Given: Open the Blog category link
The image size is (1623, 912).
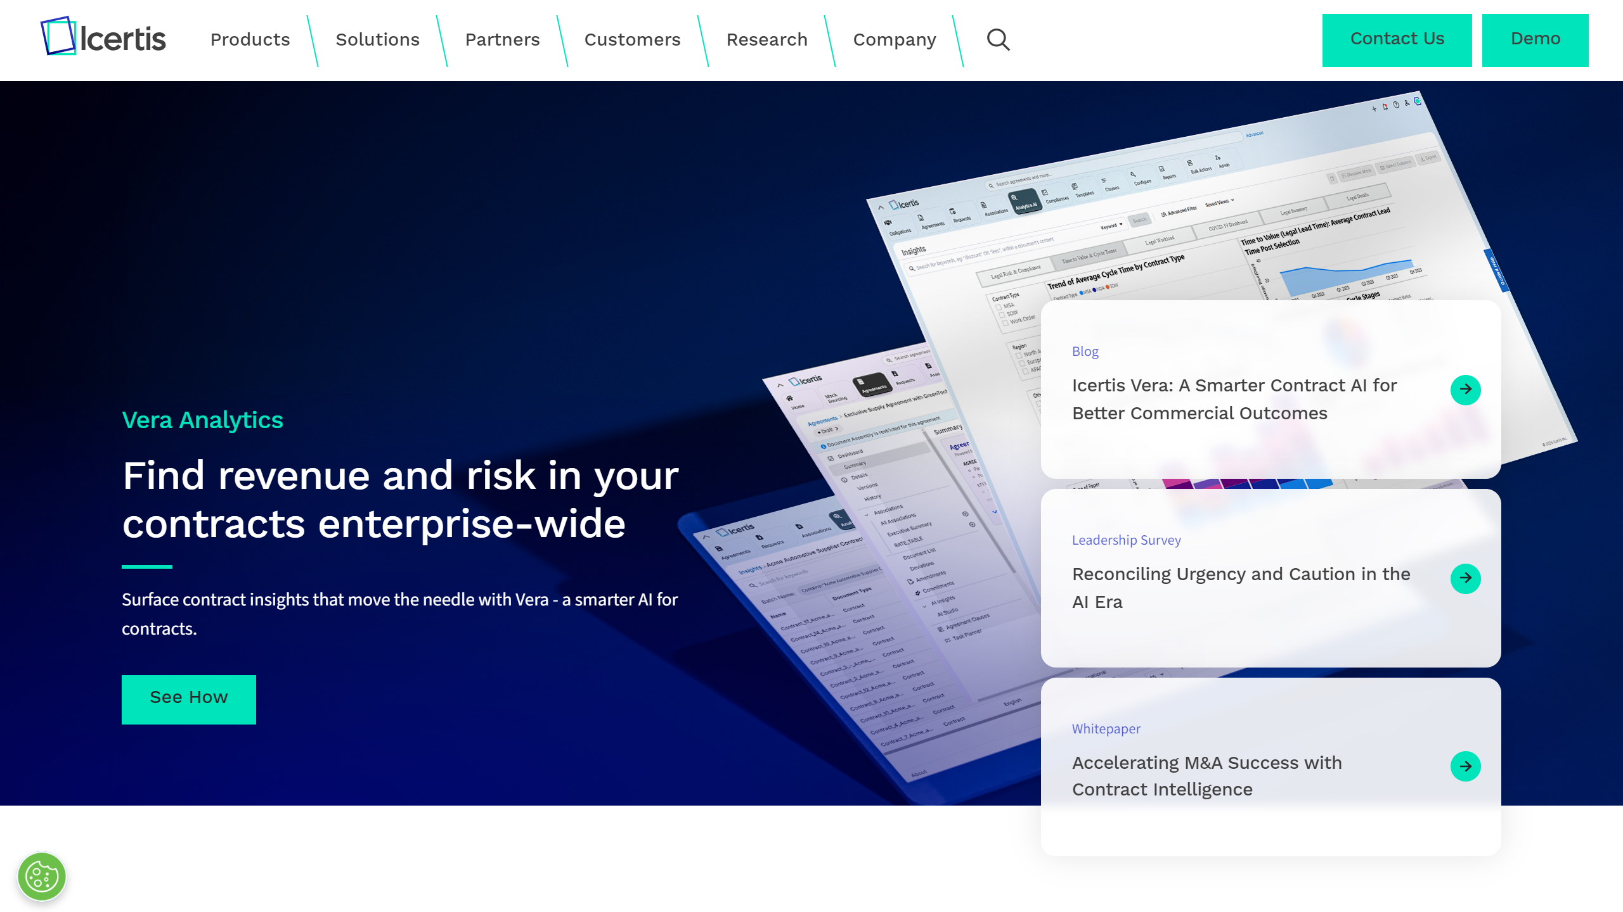Looking at the screenshot, I should (x=1085, y=351).
